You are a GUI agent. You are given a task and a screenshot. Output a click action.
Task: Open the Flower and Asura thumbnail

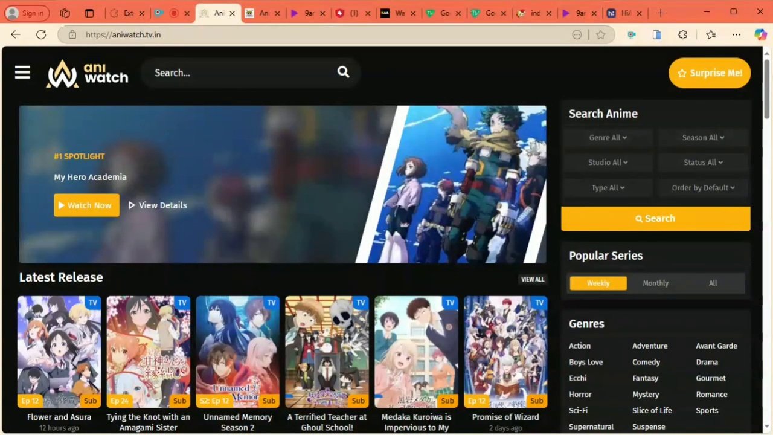[59, 352]
